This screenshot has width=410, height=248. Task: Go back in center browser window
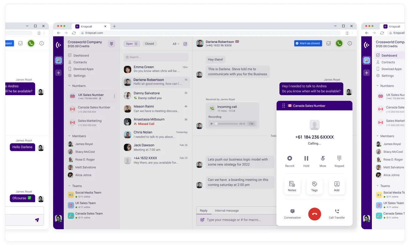(58, 33)
